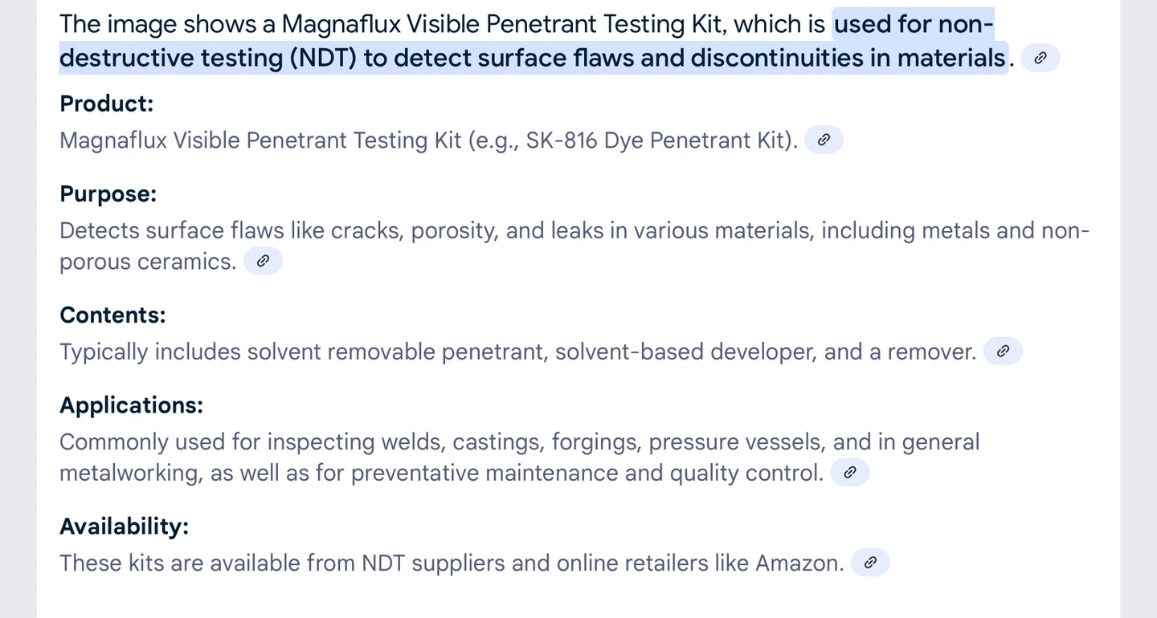Click the 'Applications:' heading

click(131, 405)
